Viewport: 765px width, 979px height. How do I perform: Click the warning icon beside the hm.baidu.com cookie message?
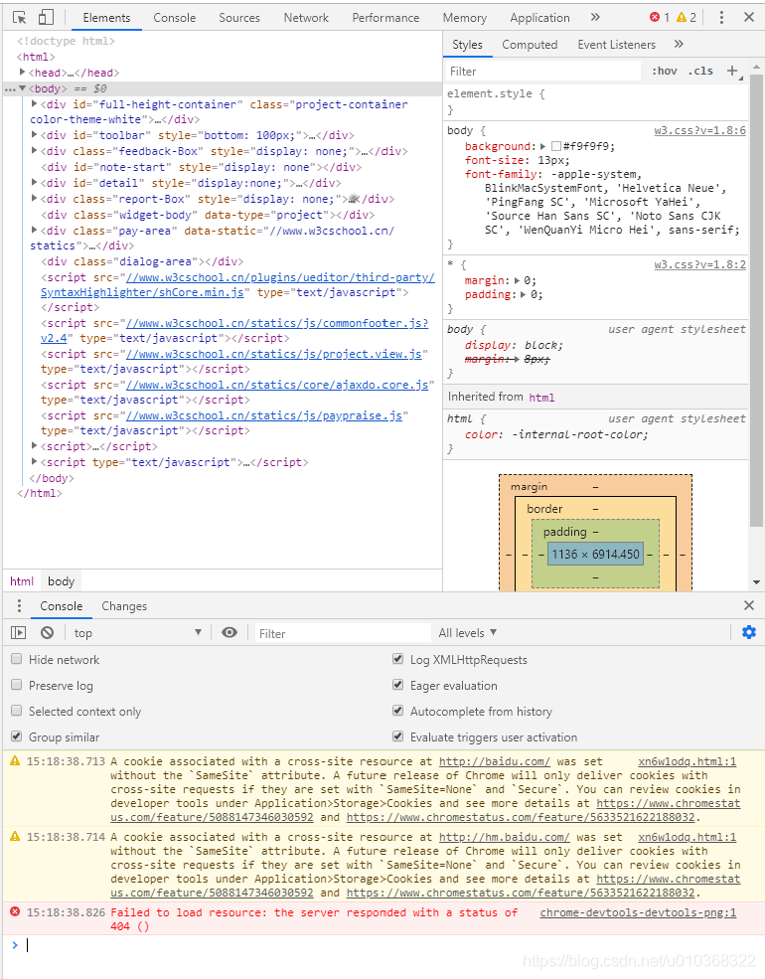tap(15, 836)
